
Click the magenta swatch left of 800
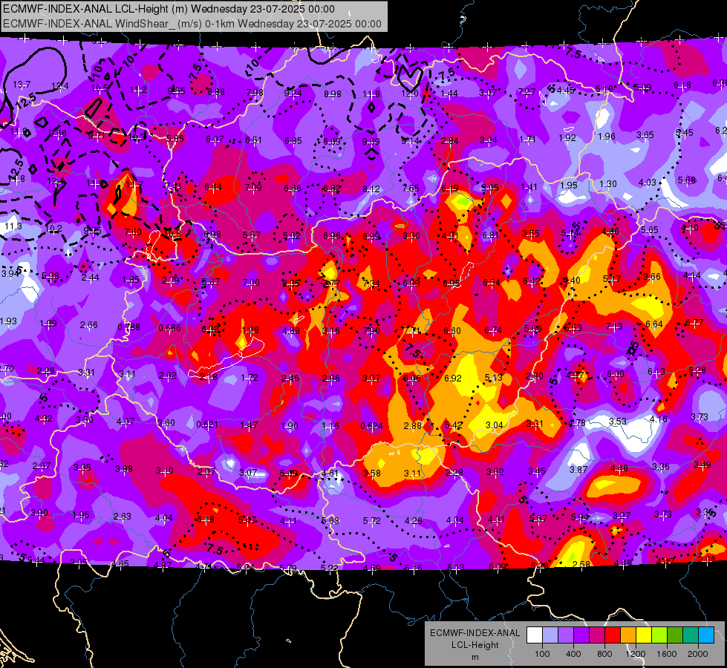click(x=597, y=635)
